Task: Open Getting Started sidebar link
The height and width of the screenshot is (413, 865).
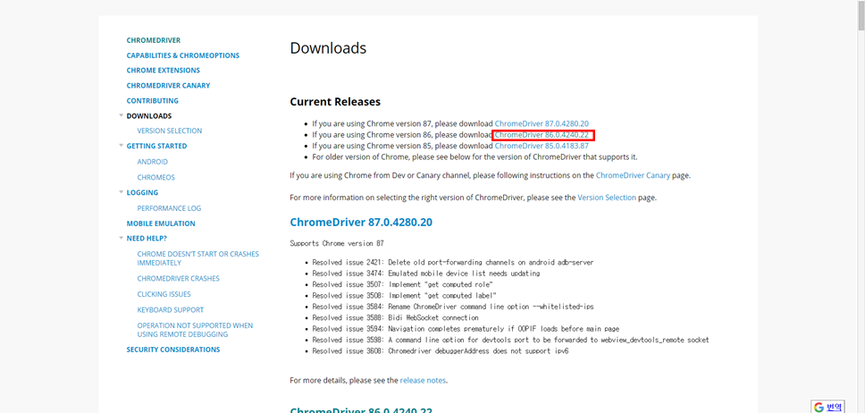Action: (x=156, y=147)
